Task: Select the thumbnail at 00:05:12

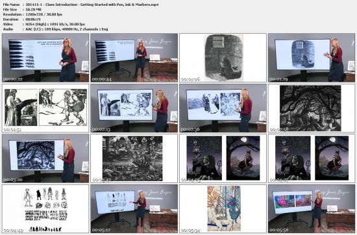Action: coord(134,209)
